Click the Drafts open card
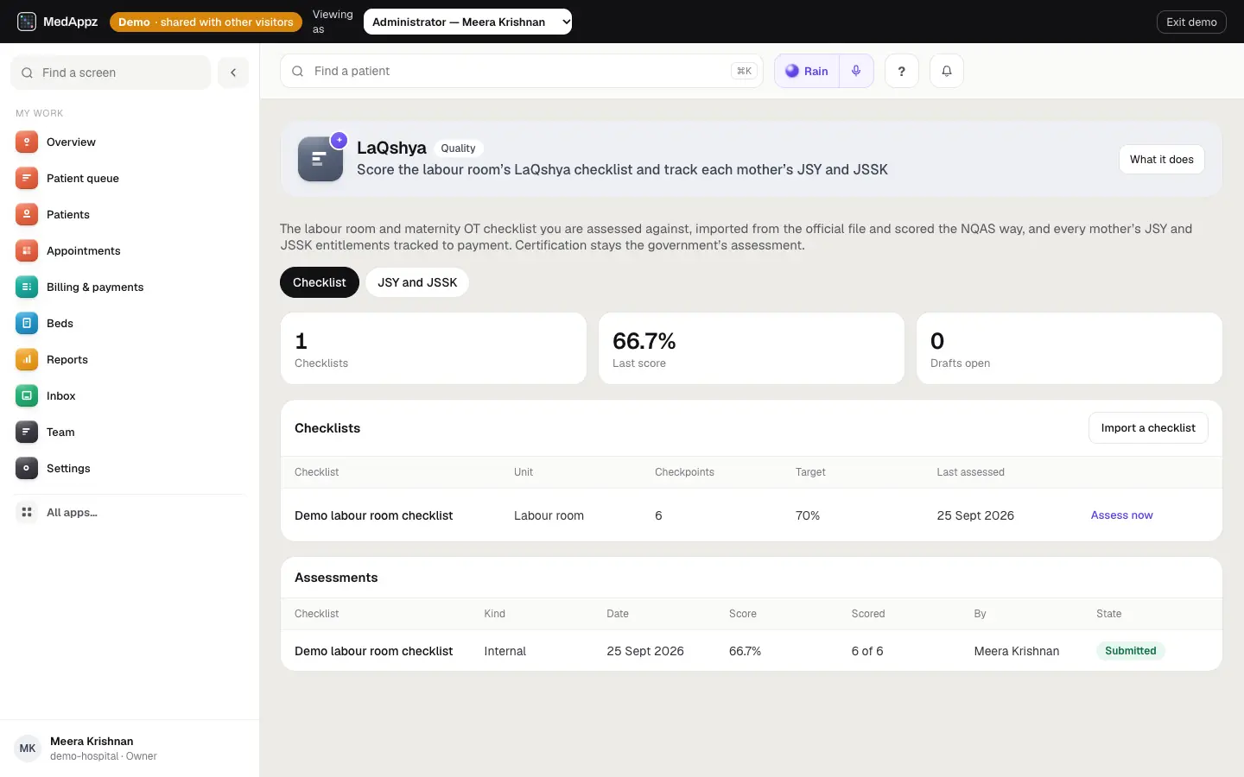The image size is (1244, 777). pos(1069,348)
